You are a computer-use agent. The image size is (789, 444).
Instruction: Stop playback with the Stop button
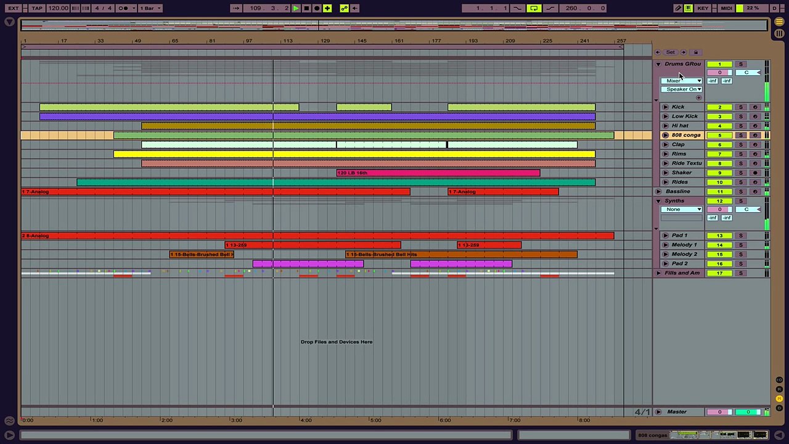[306, 8]
